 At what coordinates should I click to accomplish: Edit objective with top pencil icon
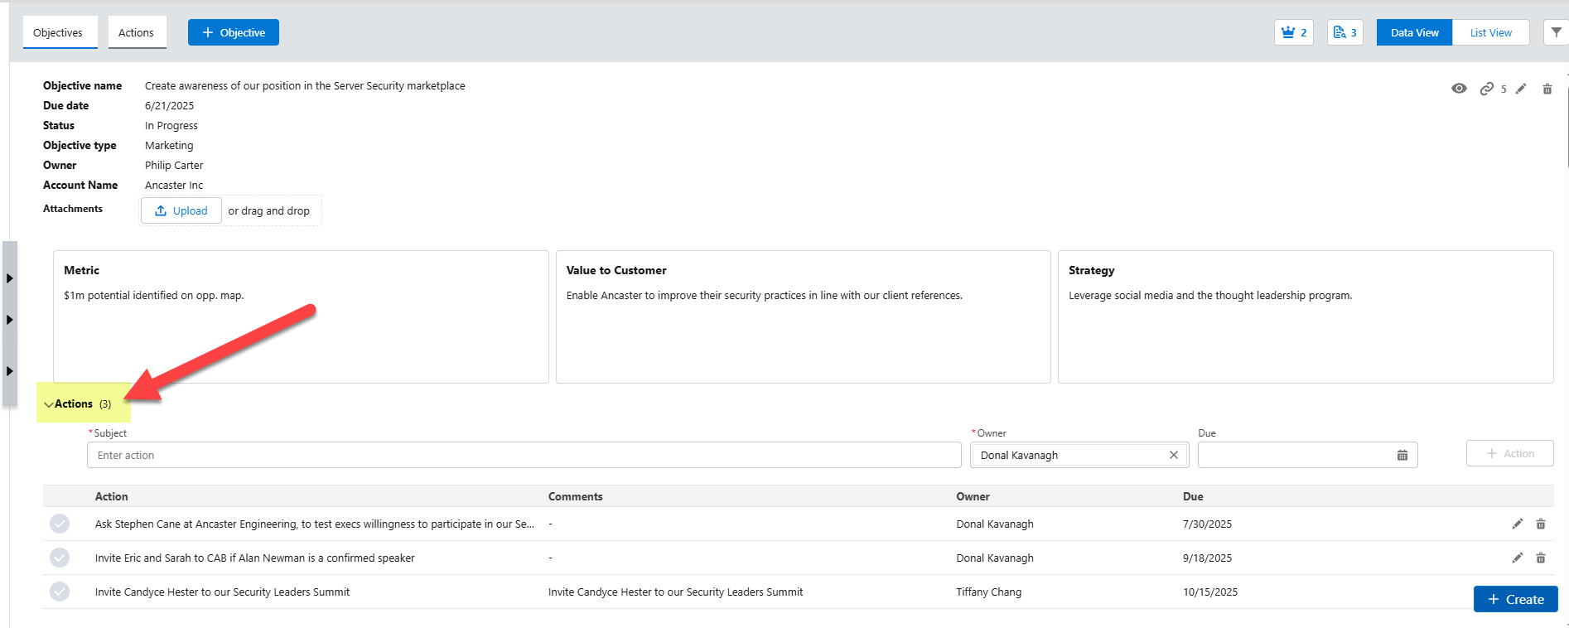[1521, 89]
